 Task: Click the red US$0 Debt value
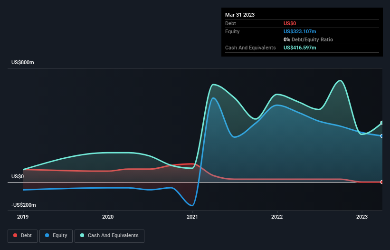[x=290, y=23]
